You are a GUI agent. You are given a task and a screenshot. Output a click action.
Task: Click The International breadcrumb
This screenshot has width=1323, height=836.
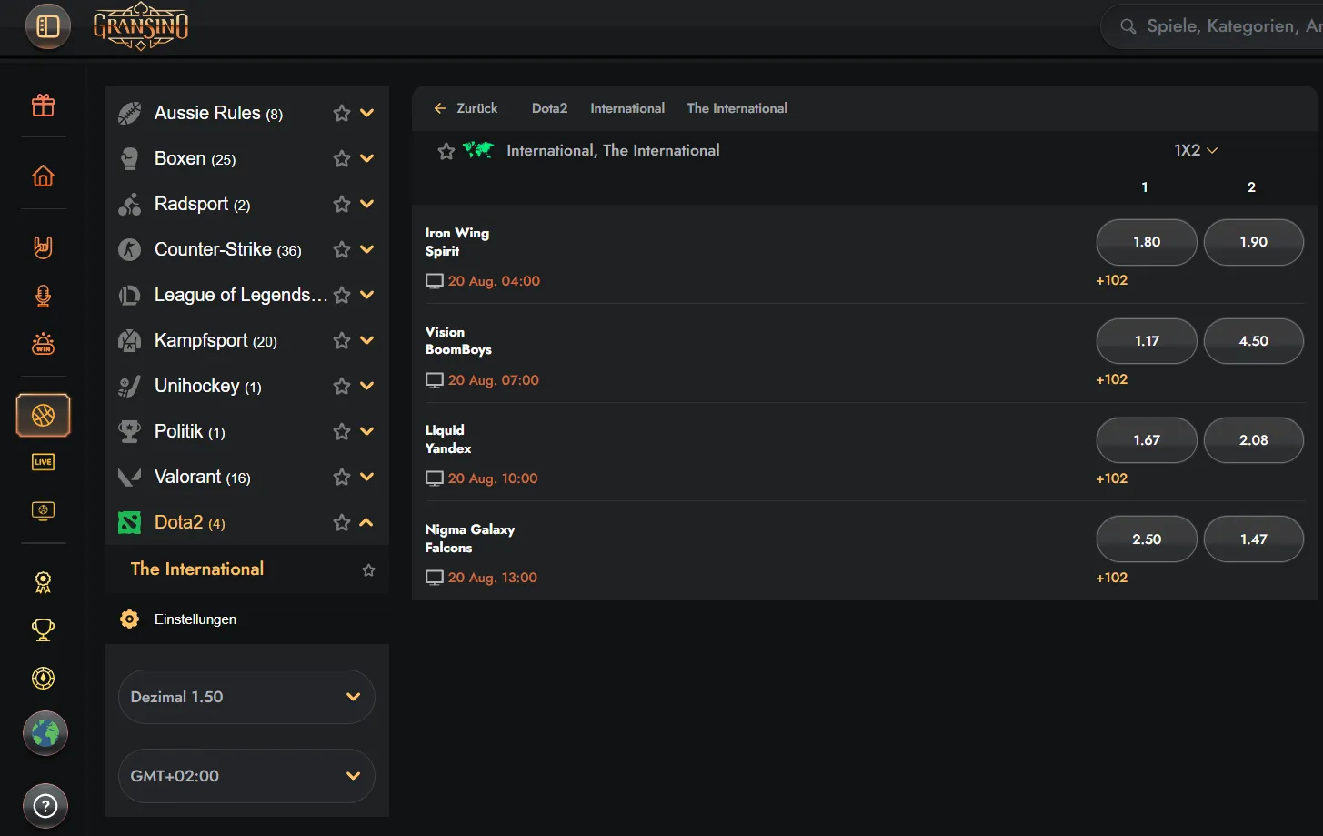737,108
